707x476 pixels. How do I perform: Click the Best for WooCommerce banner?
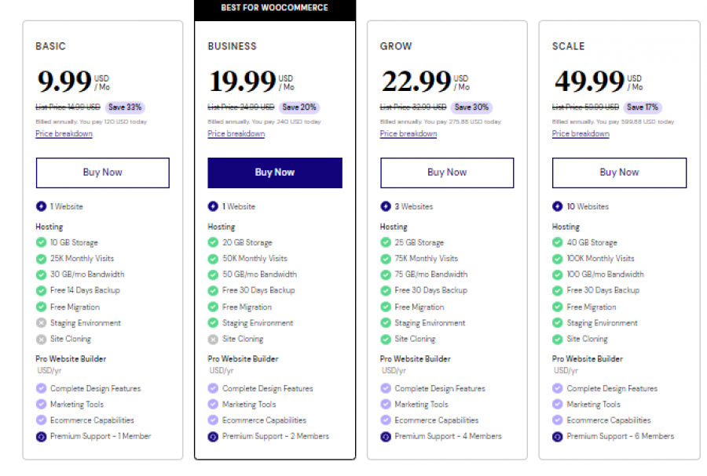click(275, 9)
